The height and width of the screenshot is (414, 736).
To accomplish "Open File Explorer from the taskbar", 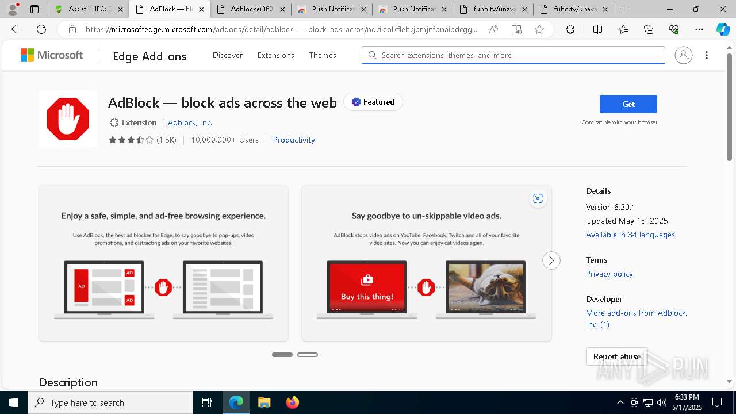I will [x=264, y=402].
